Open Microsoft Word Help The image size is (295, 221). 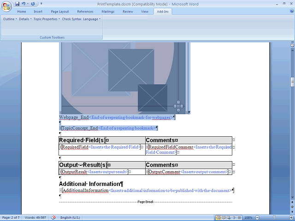click(x=292, y=11)
